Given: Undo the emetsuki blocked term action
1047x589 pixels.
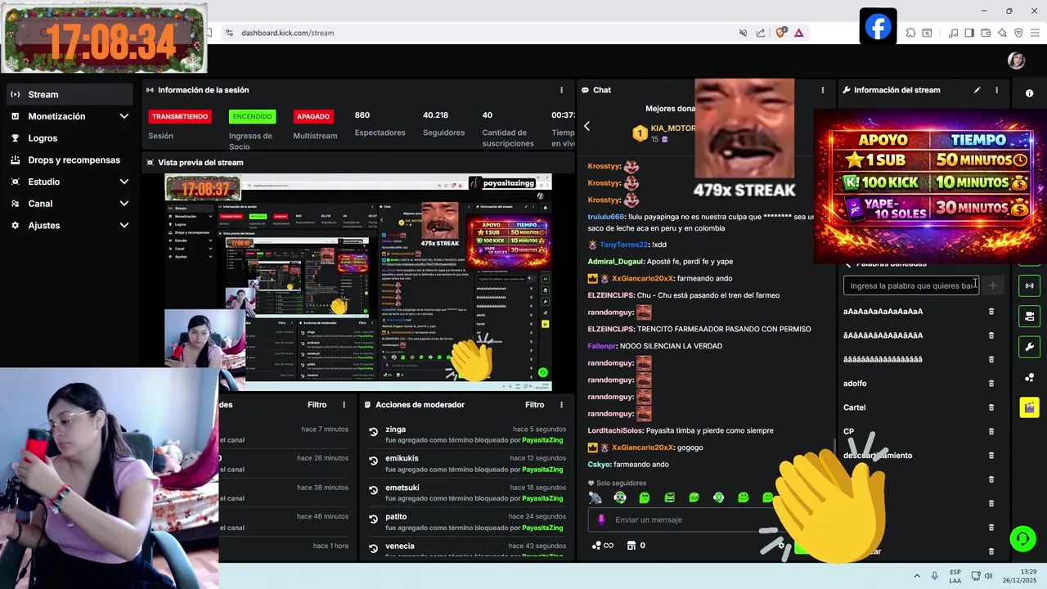Looking at the screenshot, I should click(x=373, y=492).
